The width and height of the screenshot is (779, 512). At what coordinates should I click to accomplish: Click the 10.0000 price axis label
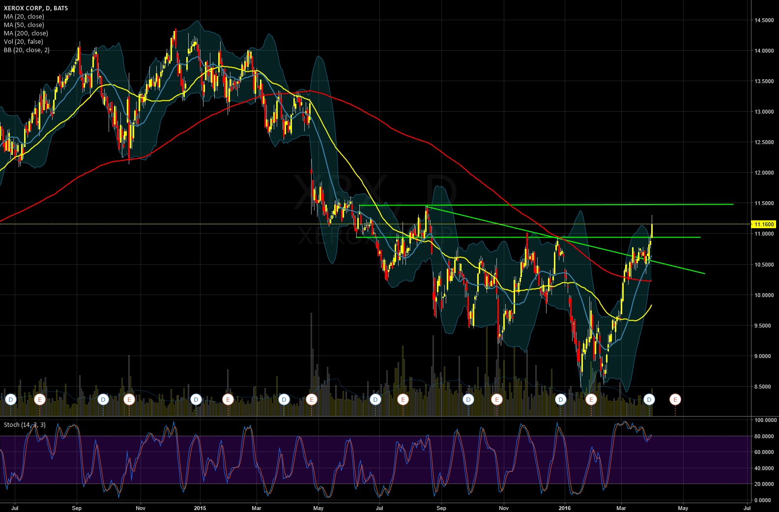tap(764, 295)
